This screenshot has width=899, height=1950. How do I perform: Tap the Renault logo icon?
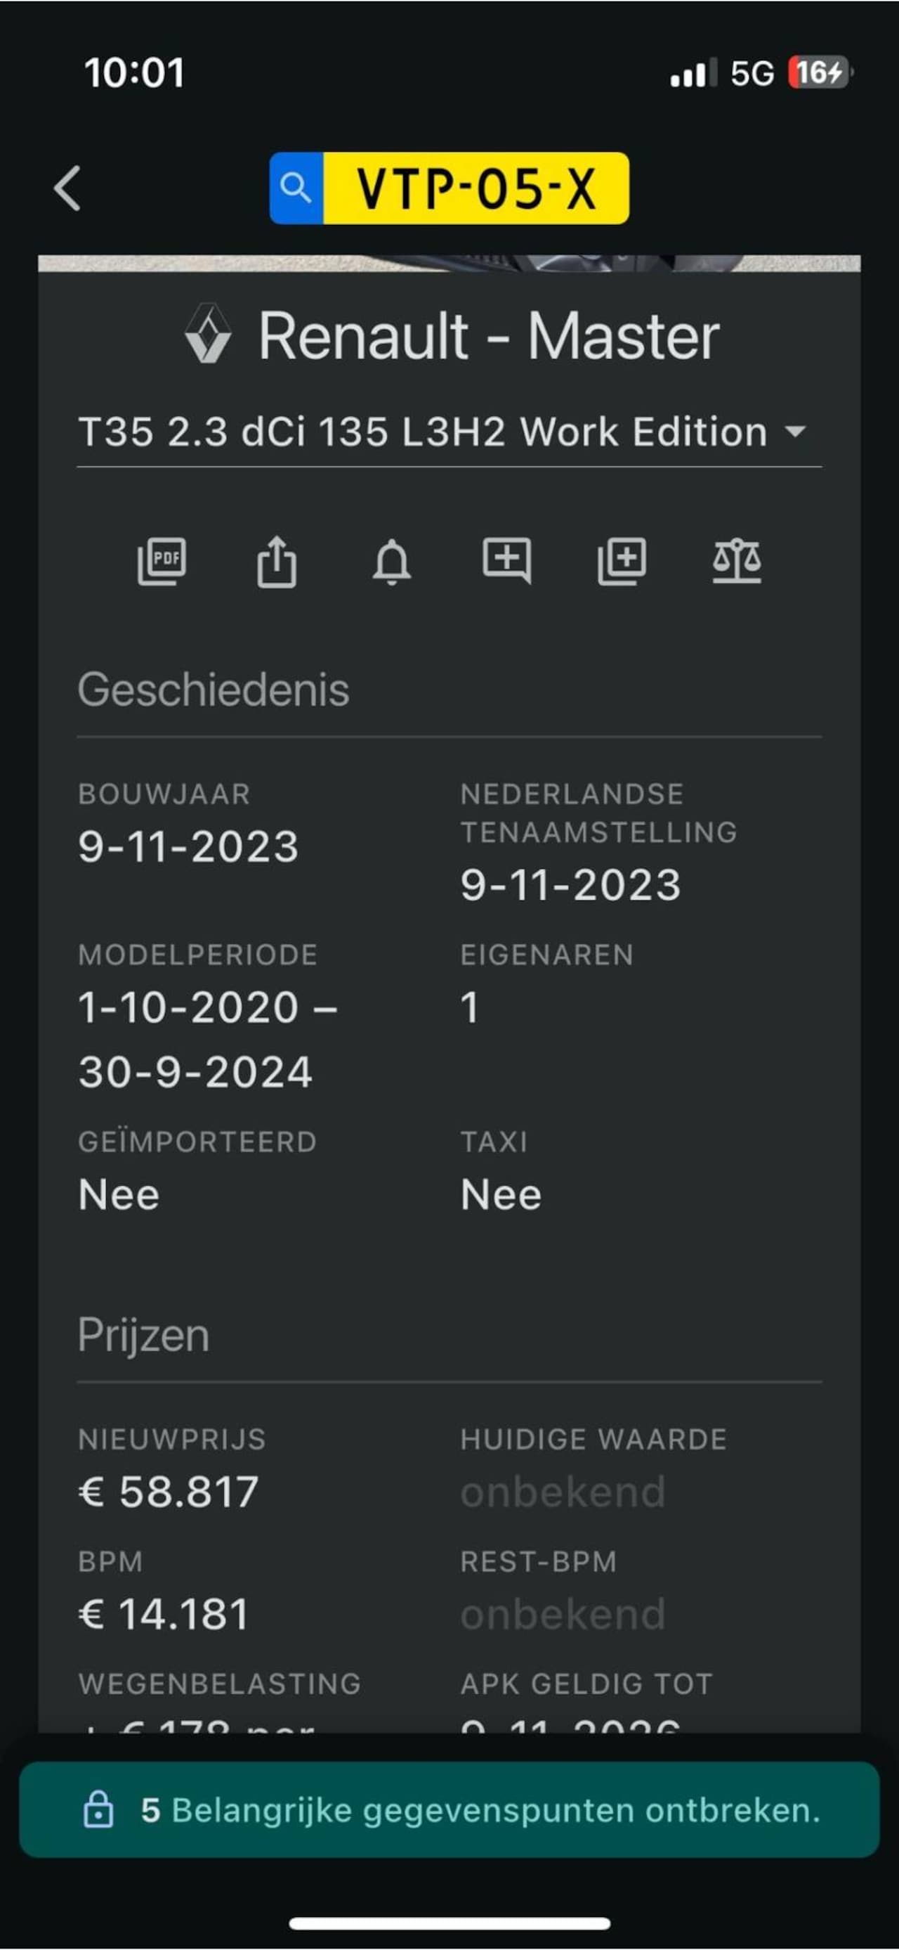pyautogui.click(x=208, y=334)
